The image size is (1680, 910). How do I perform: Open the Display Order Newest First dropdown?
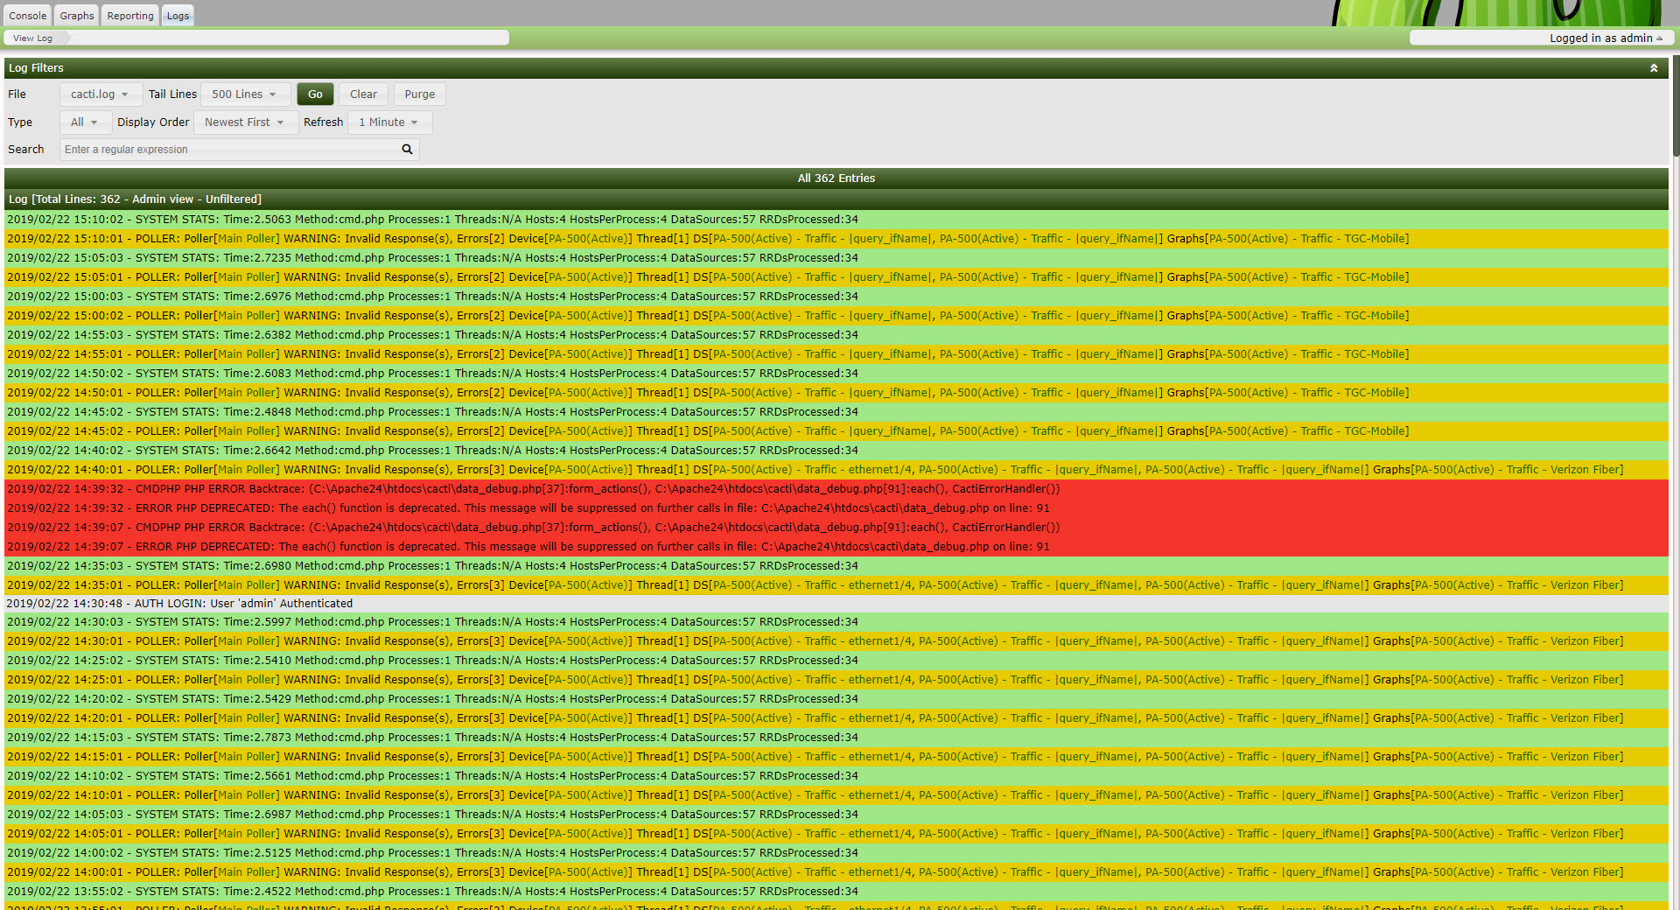coord(245,122)
